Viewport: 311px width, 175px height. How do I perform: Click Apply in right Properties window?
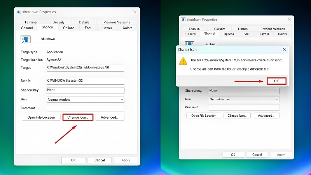(x=281, y=154)
